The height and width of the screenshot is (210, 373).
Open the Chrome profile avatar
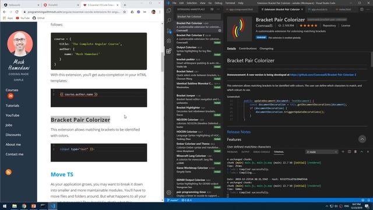click(x=153, y=12)
